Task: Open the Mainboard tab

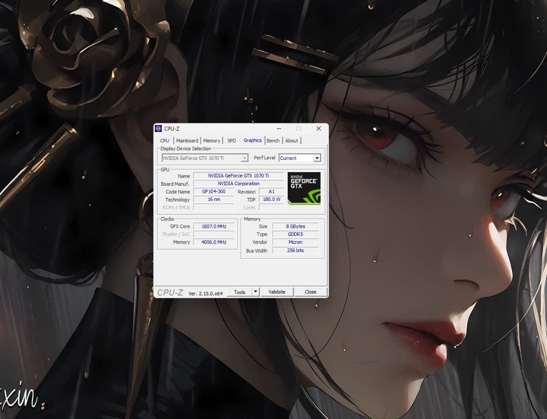Action: click(187, 141)
